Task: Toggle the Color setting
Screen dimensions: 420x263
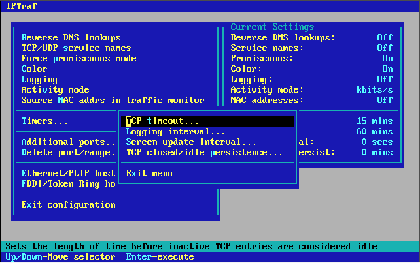Action: (x=34, y=69)
